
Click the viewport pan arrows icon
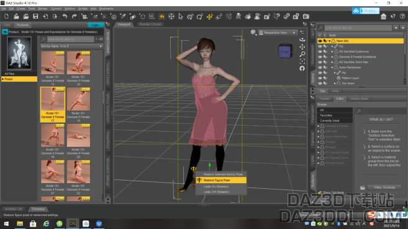pos(302,47)
